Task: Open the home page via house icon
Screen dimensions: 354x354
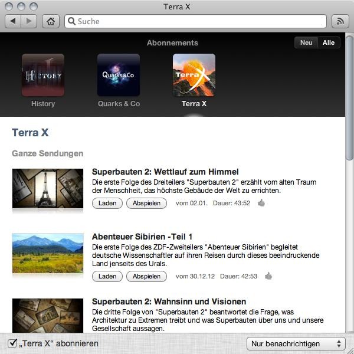Action: tap(51, 21)
